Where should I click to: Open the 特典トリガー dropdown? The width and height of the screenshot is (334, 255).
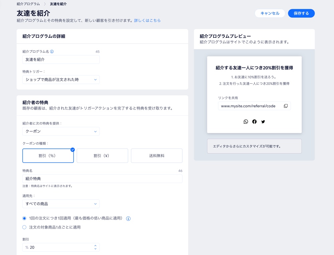click(61, 79)
